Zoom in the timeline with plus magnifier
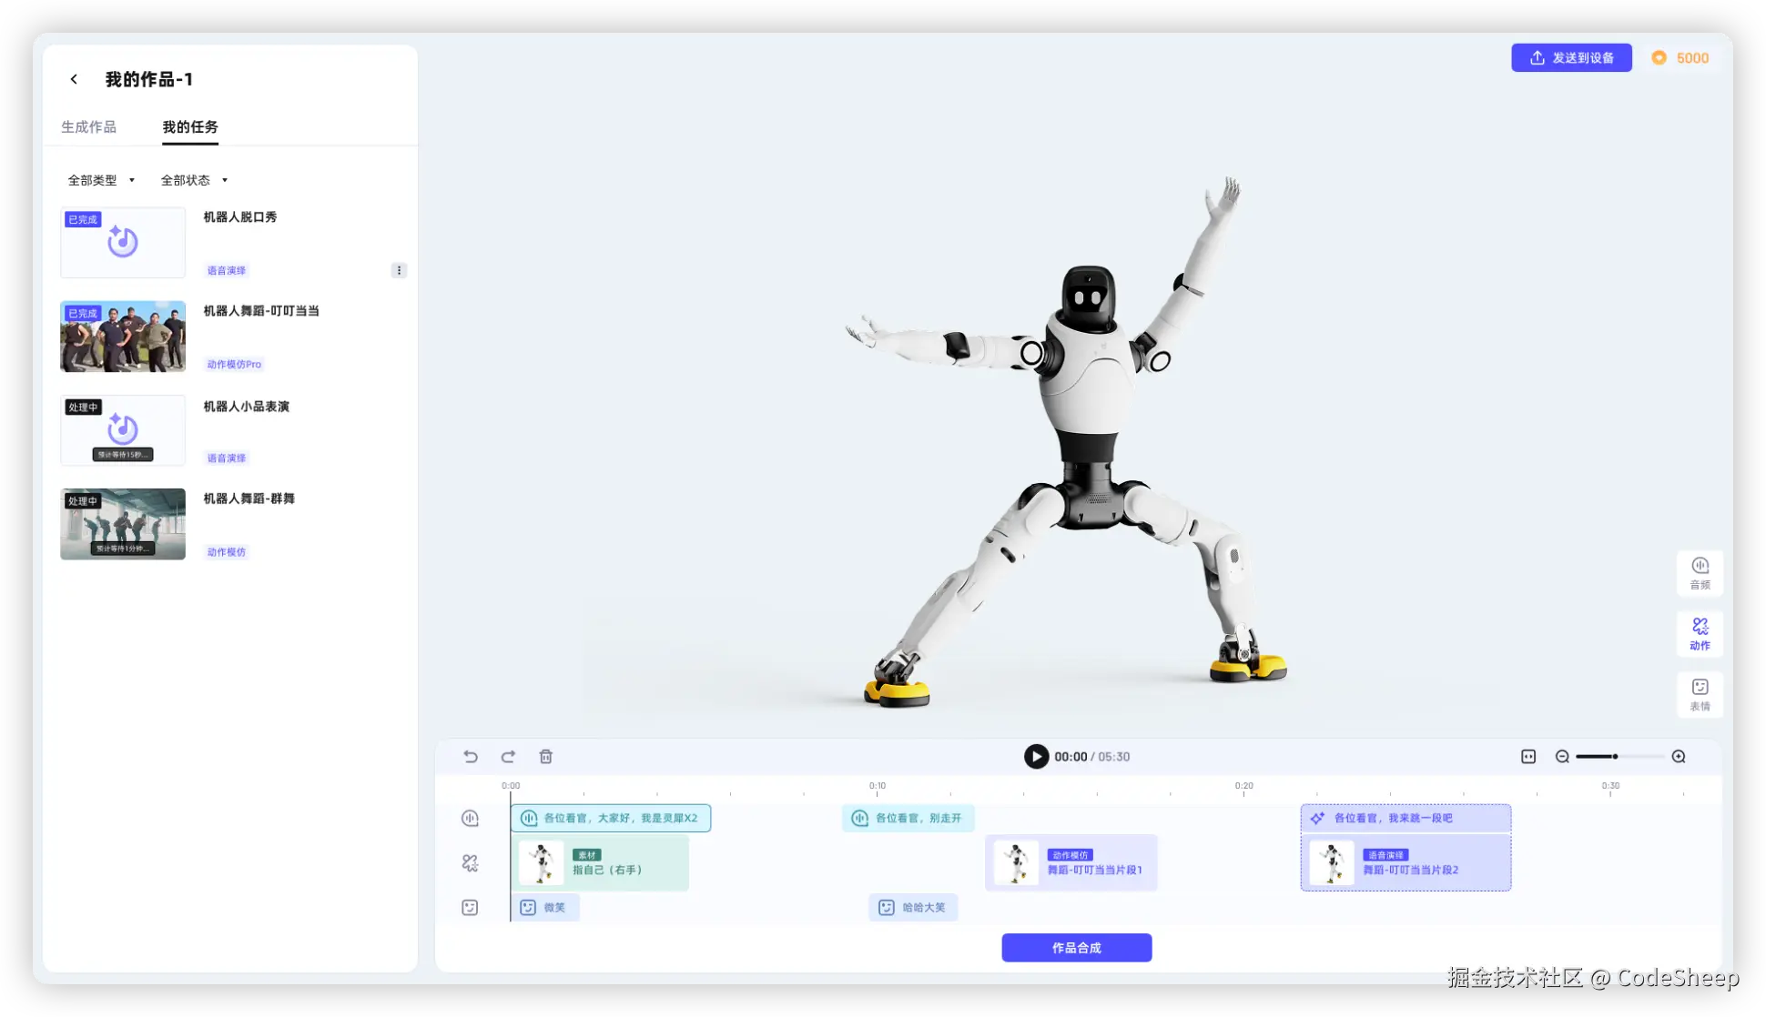Screen dimensions: 1766x1017 tap(1679, 757)
